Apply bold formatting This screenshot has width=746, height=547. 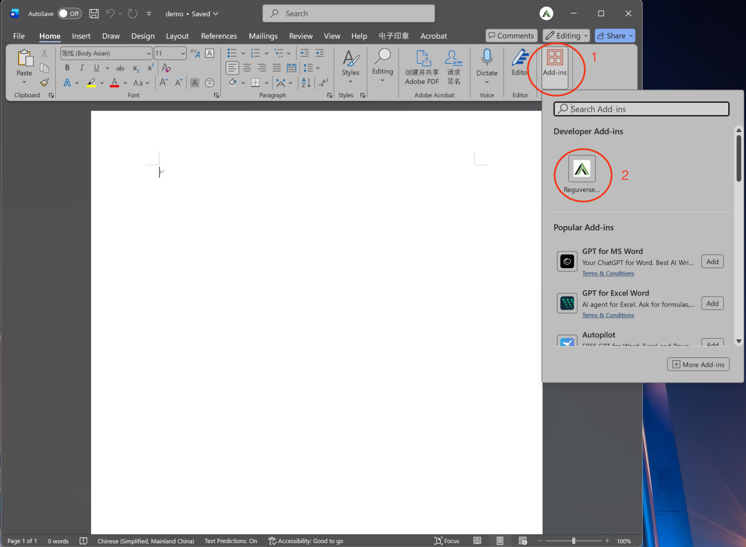tap(67, 68)
